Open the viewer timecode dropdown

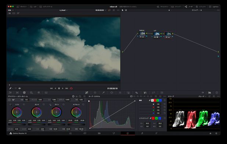[x=101, y=10]
